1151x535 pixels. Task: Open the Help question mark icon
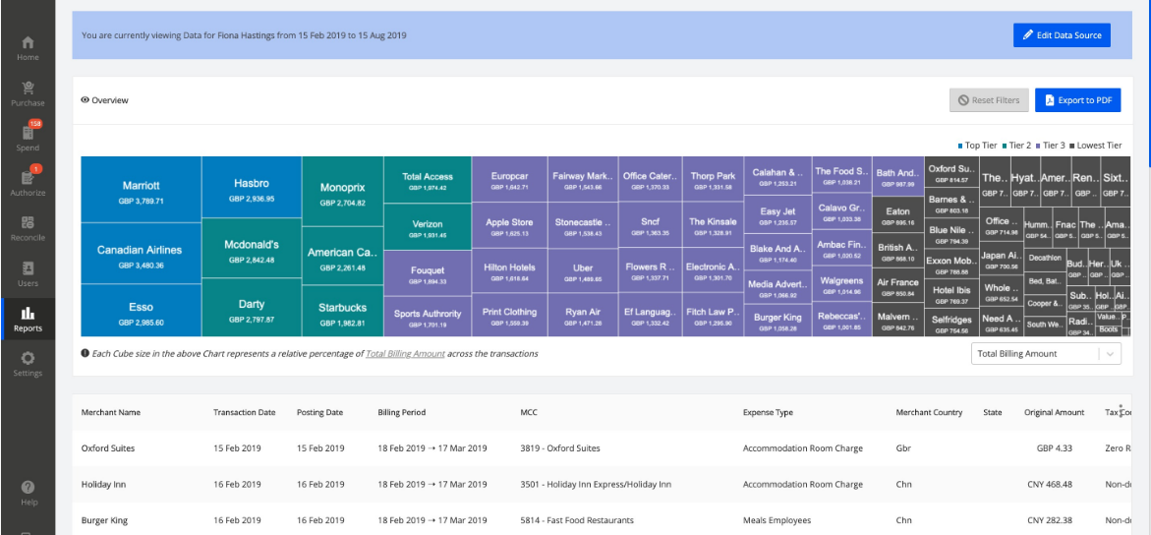(x=28, y=487)
